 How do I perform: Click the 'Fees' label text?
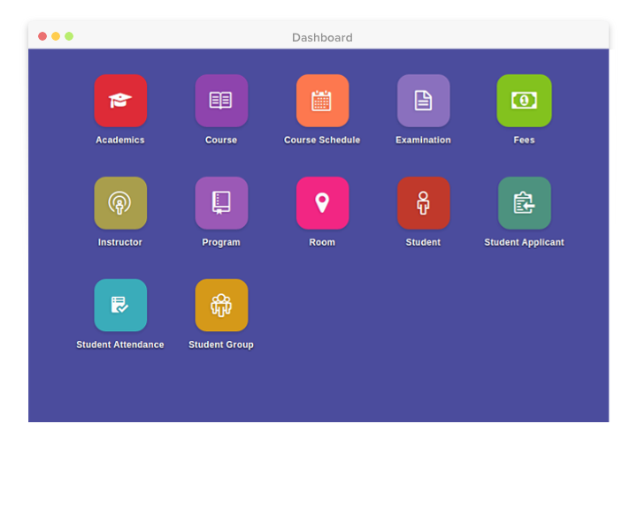tap(524, 140)
